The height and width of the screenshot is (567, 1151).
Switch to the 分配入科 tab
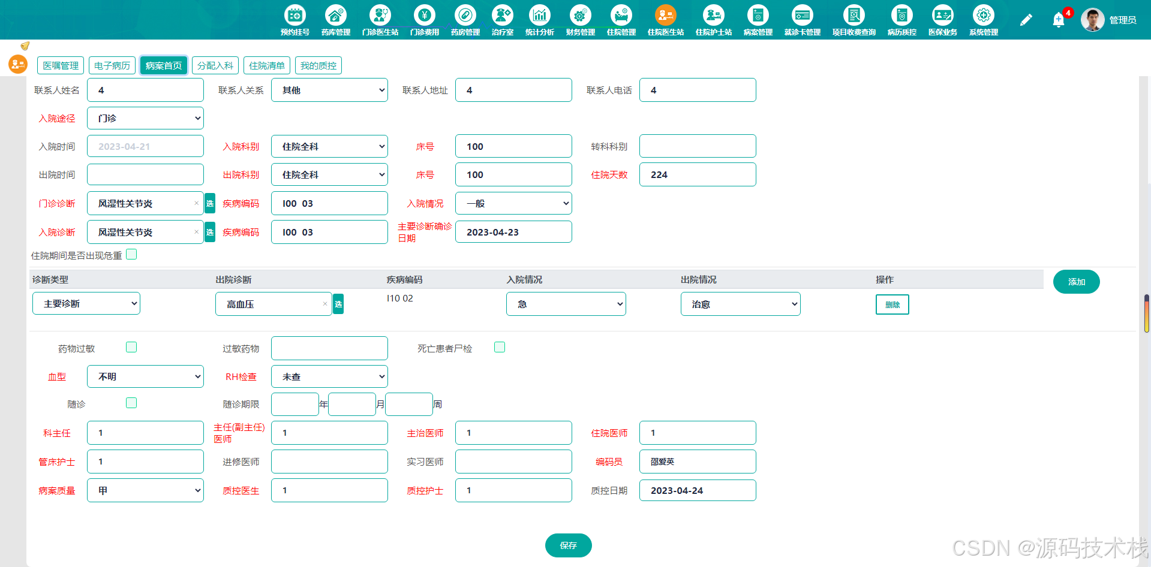215,65
